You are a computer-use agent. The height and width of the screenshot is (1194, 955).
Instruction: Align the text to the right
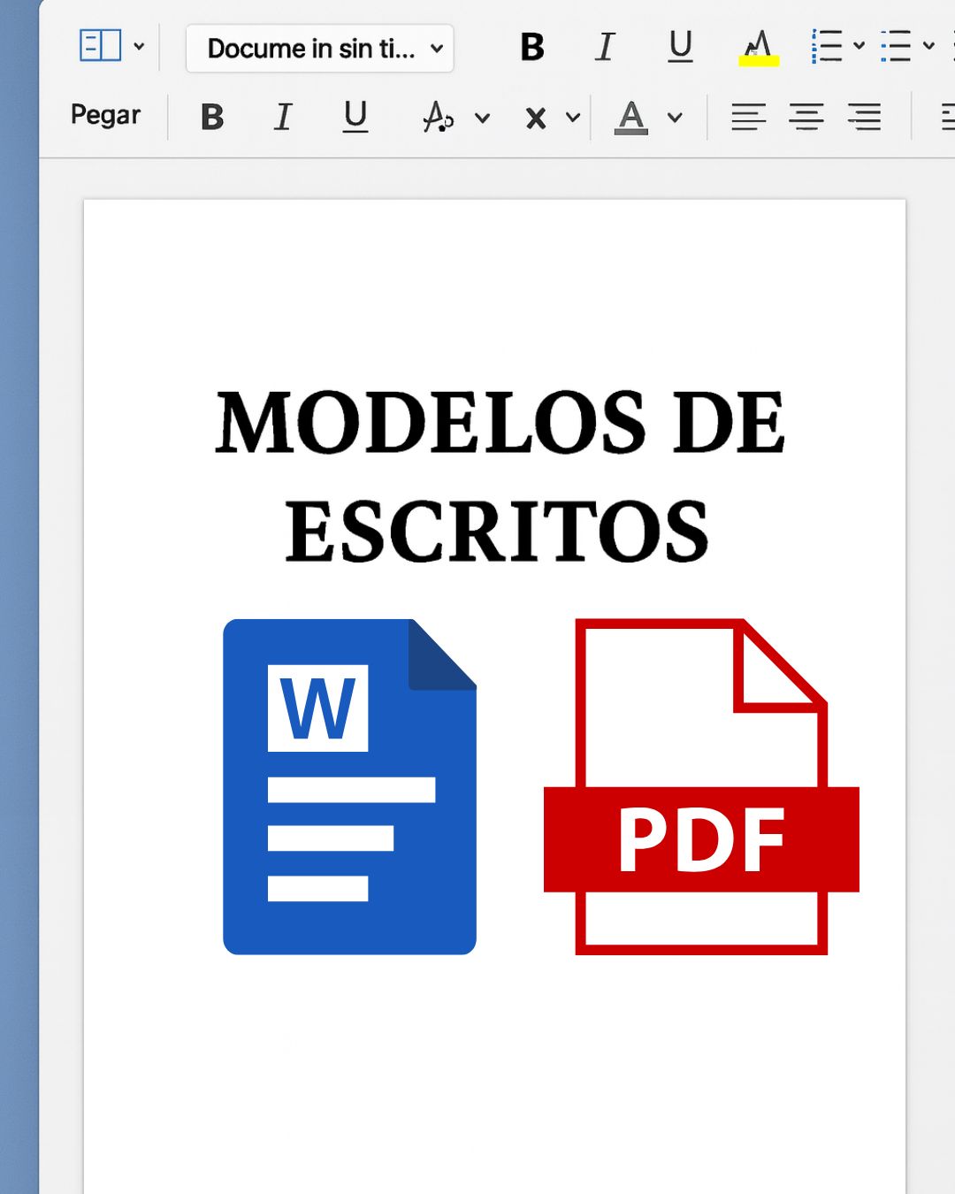tap(864, 117)
